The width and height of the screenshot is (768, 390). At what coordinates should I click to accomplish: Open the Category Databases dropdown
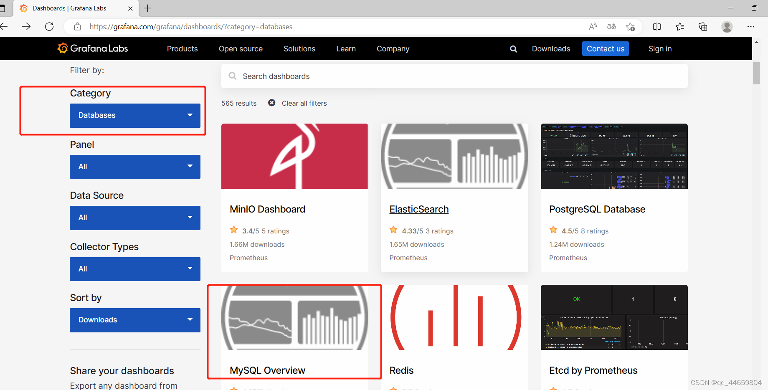click(135, 115)
